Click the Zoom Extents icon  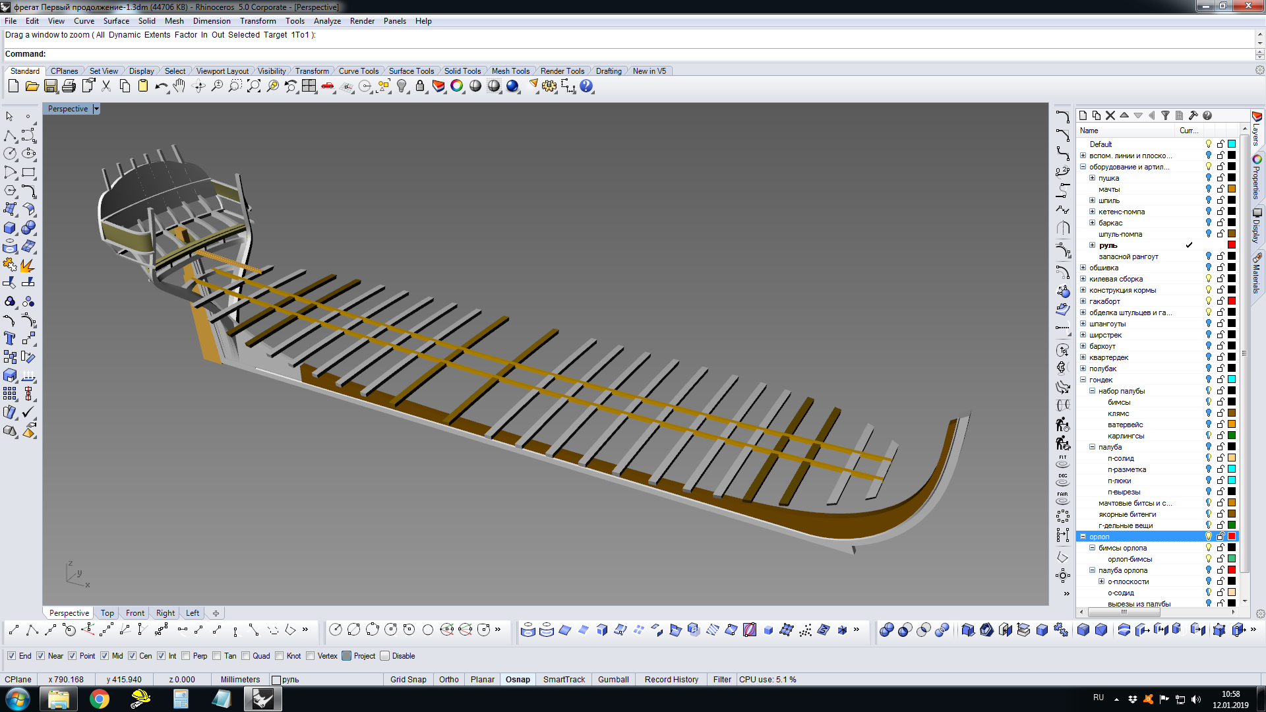point(254,86)
